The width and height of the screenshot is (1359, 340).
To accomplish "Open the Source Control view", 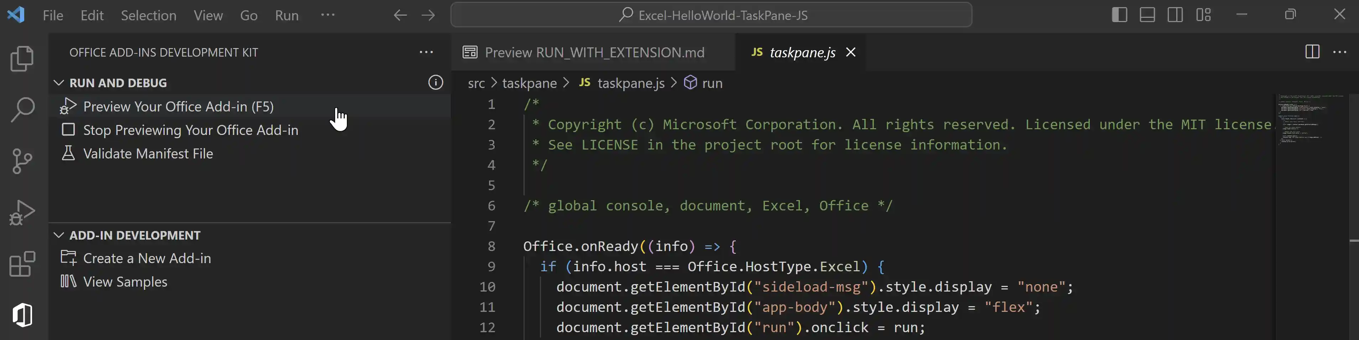I will (22, 161).
